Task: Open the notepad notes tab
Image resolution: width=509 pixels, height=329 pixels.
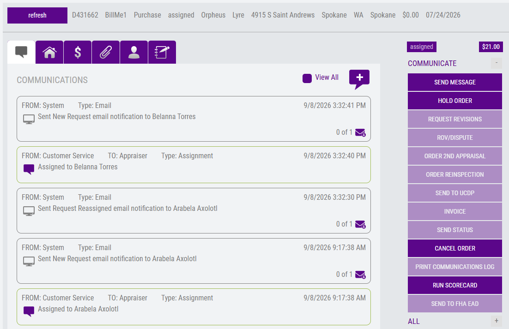Action: coord(162,52)
